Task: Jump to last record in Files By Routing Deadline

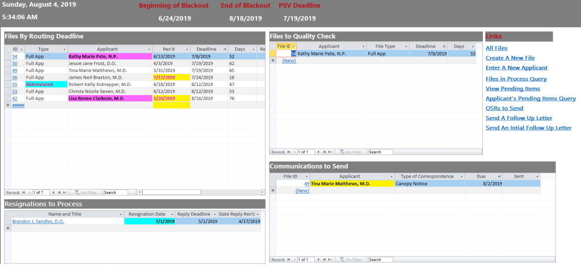Action: point(60,193)
